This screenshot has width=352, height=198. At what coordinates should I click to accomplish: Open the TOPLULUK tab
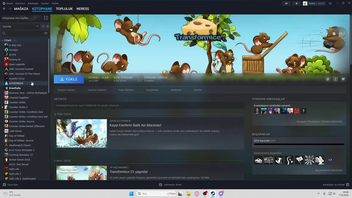coord(64,9)
